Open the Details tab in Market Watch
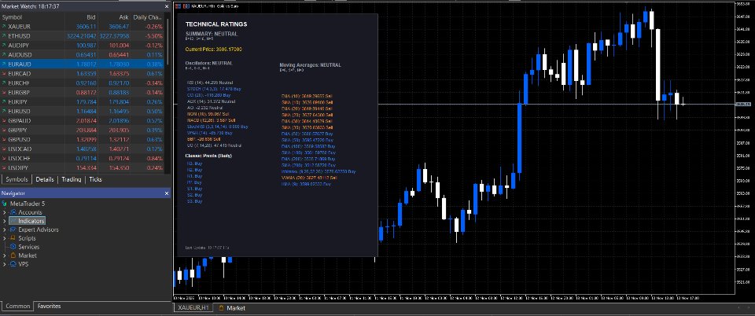The height and width of the screenshot is (316, 755). [44, 179]
